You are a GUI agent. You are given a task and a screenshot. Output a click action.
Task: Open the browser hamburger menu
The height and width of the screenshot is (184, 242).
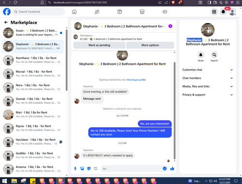(x=238, y=2)
